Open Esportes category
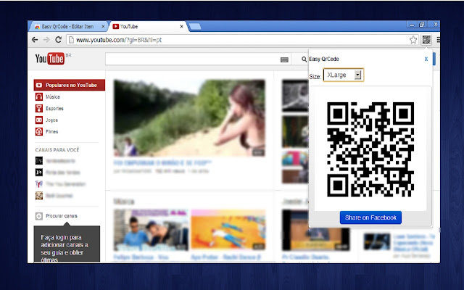The image size is (464, 290). [x=54, y=108]
